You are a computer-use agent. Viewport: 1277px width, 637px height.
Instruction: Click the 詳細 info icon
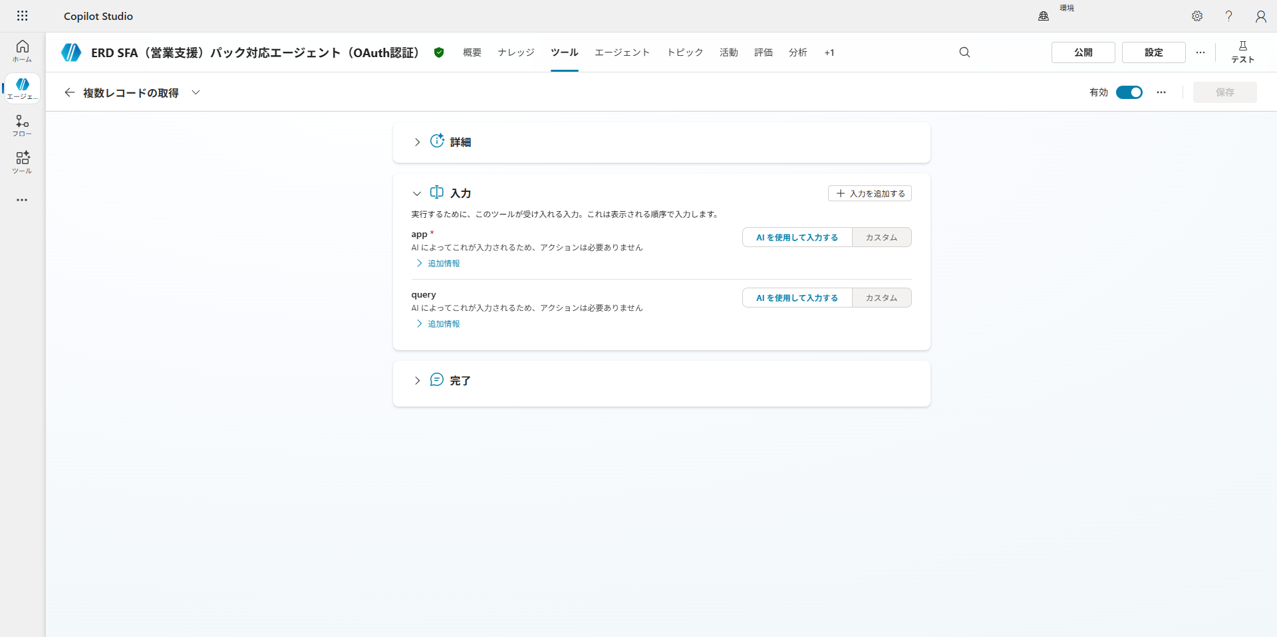tap(437, 141)
